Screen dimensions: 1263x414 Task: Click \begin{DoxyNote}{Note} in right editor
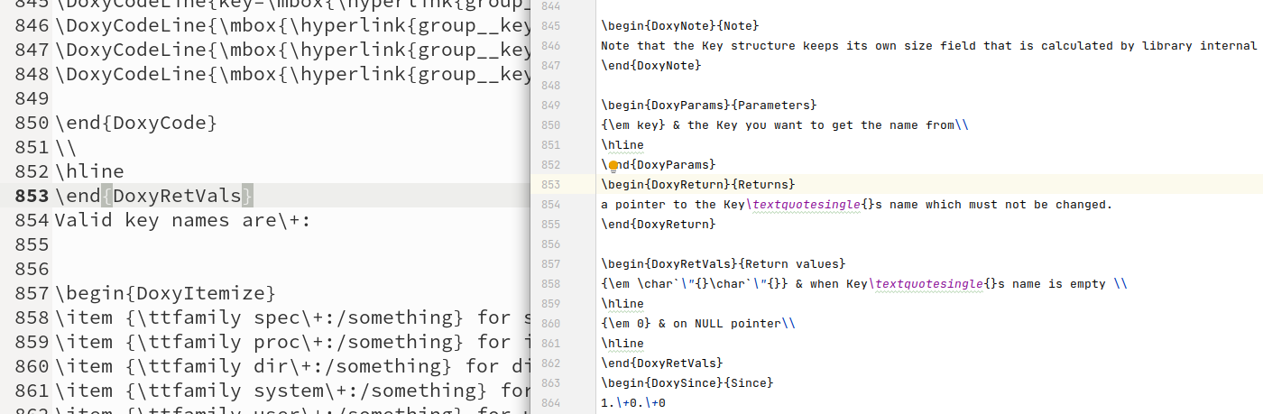point(680,25)
